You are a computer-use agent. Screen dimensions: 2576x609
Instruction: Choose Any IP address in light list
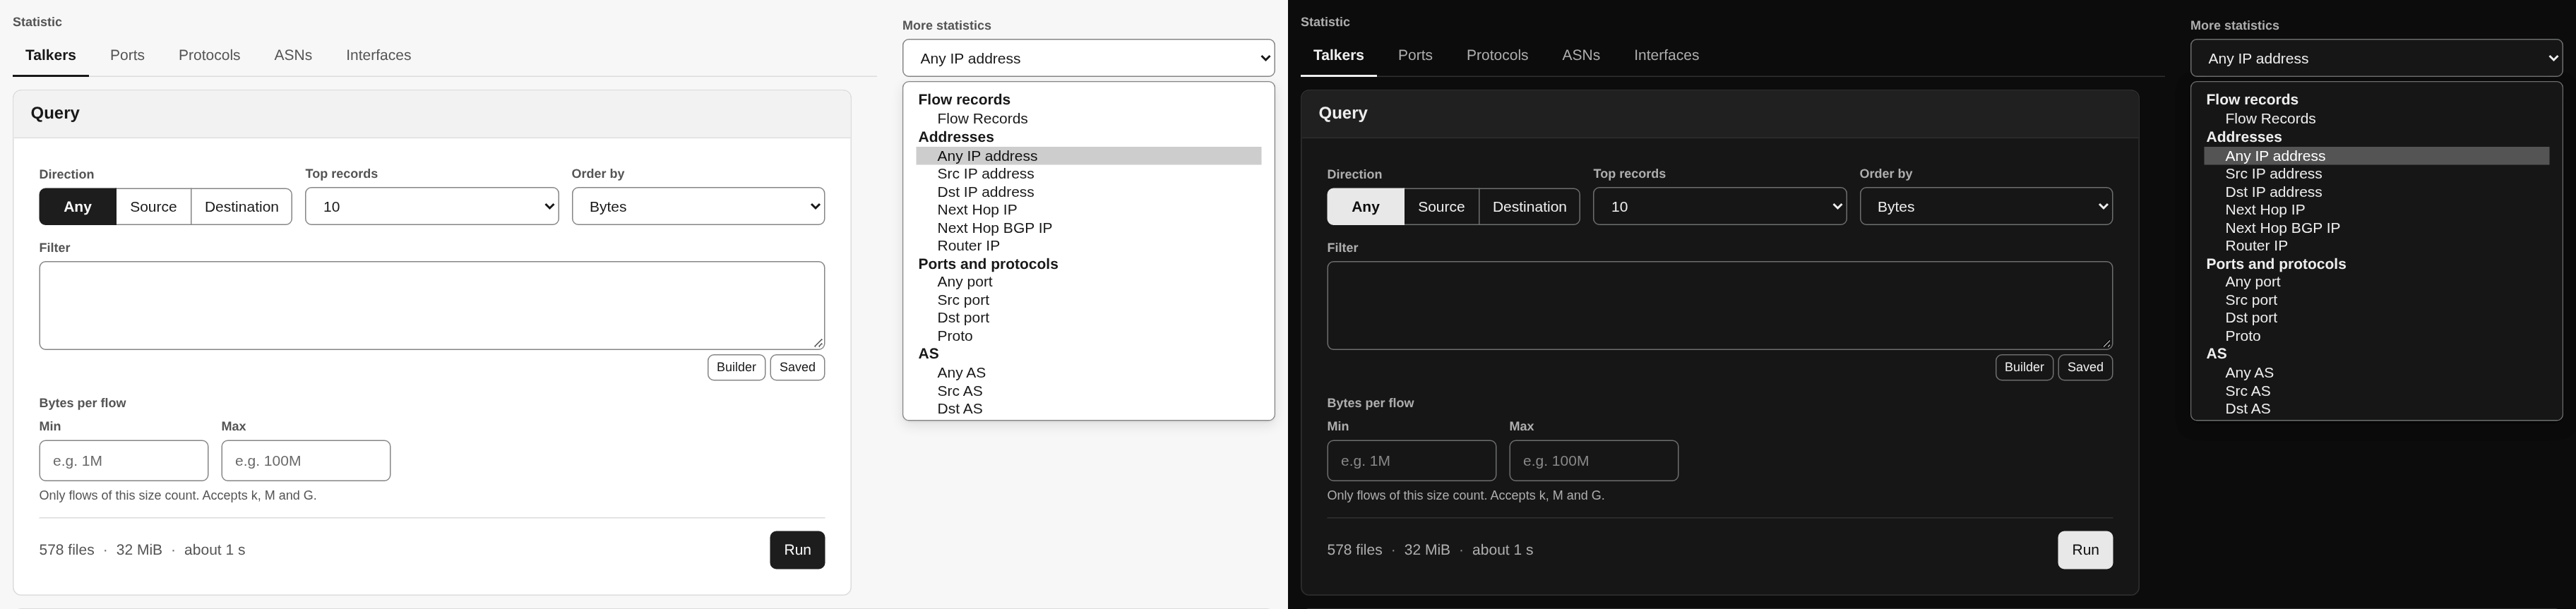coord(1089,156)
